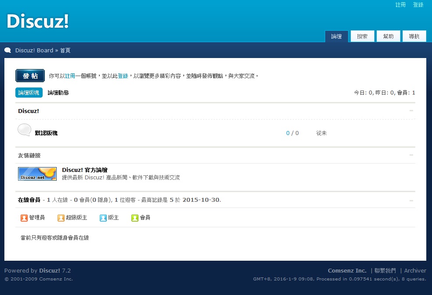432x295 pixels.
Task: Click 註冊 link in the welcome message
Action: click(x=70, y=76)
